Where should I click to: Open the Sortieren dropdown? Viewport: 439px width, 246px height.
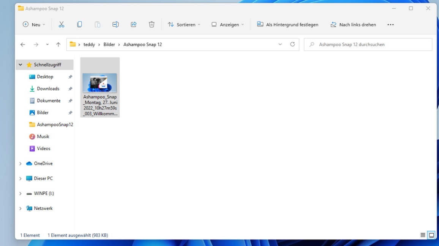(184, 25)
